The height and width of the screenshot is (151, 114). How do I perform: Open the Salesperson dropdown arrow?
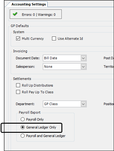pyautogui.click(x=83, y=67)
